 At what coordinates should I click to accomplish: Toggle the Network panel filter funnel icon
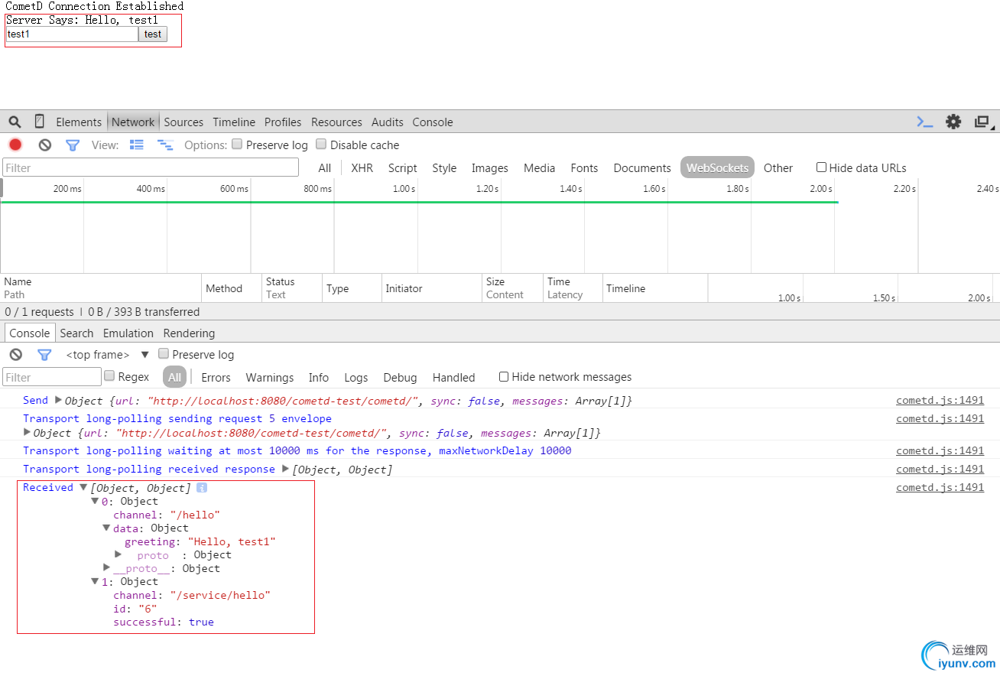[73, 145]
